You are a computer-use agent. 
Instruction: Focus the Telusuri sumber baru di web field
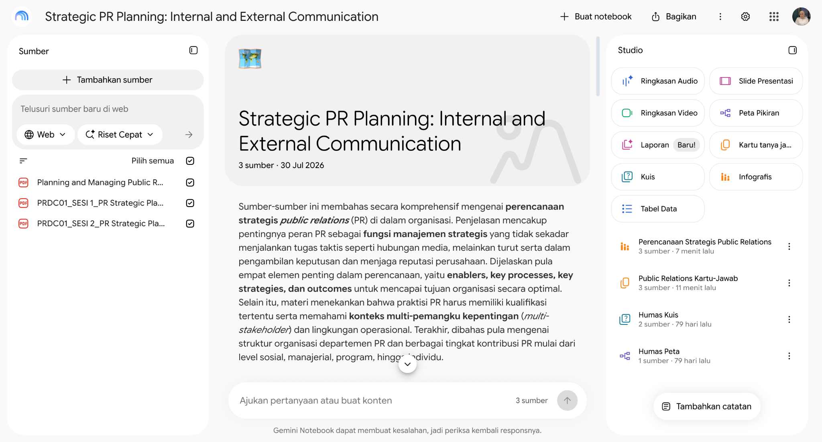(108, 109)
